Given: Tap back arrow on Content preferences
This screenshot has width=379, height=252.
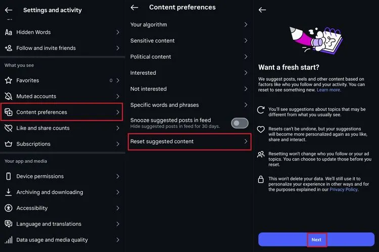Looking at the screenshot, I should [134, 8].
